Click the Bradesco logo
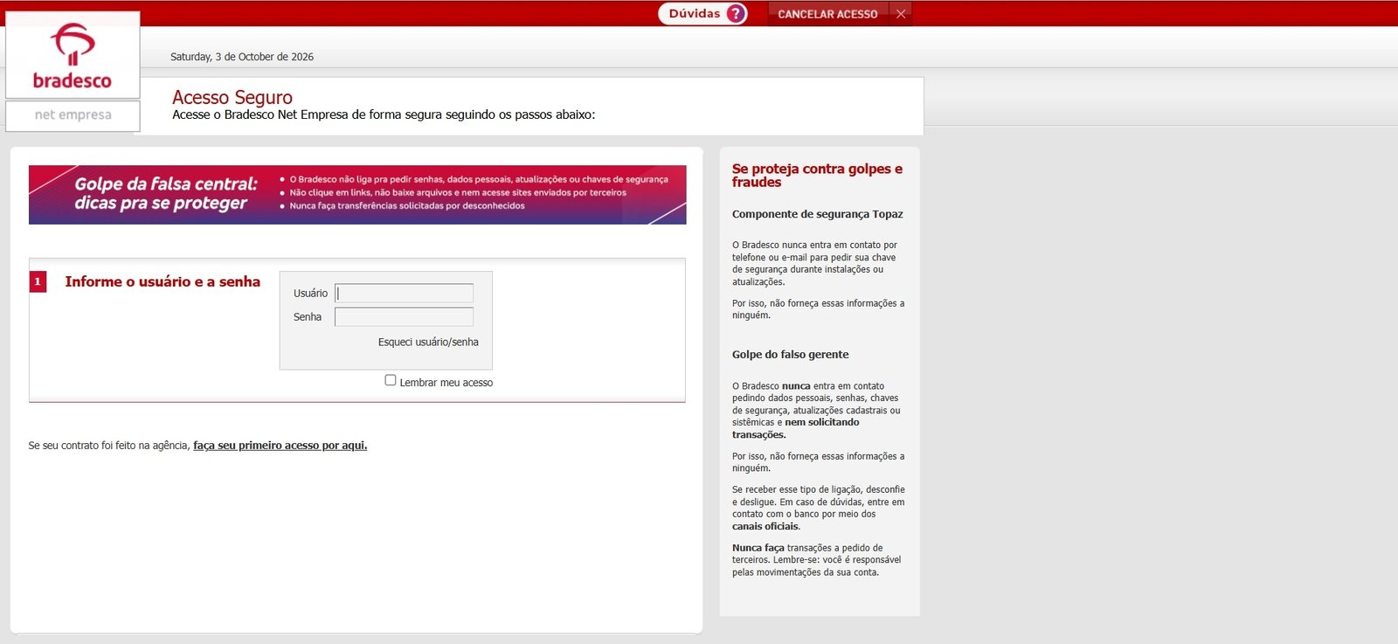Image resolution: width=1398 pixels, height=644 pixels. [x=73, y=56]
